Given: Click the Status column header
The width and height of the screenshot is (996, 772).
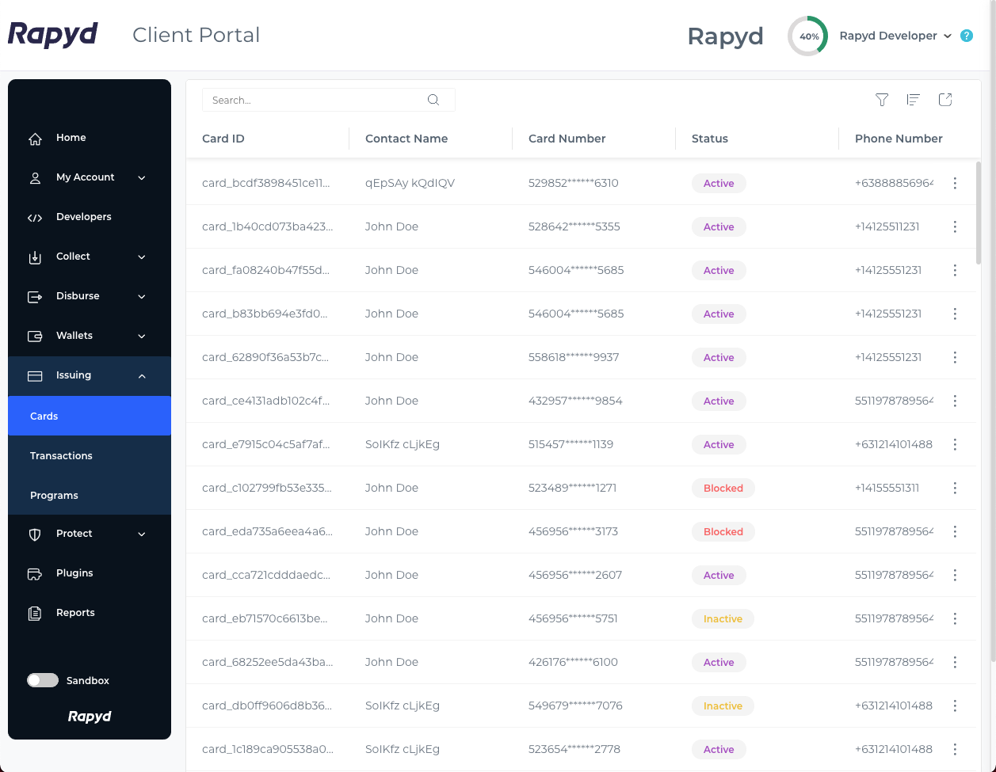Looking at the screenshot, I should pos(710,139).
